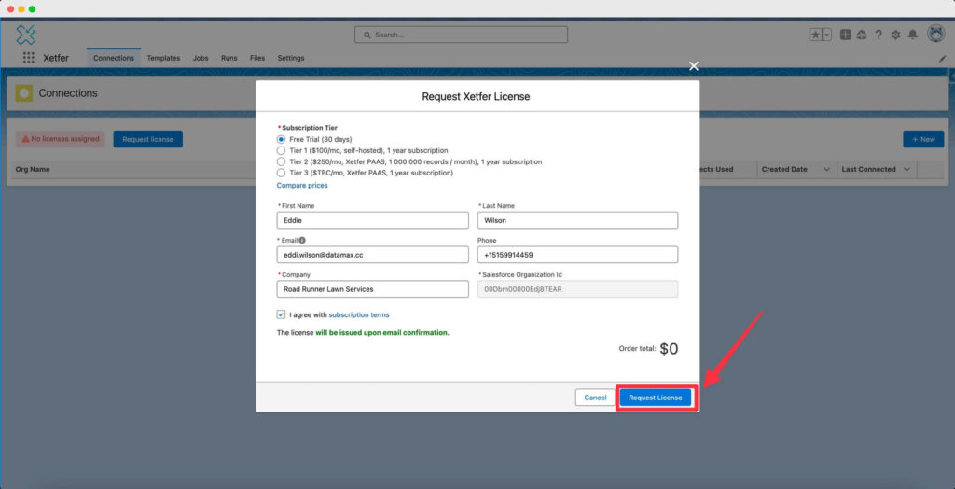Open the Compare prices link
This screenshot has height=489, width=955.
tap(302, 186)
